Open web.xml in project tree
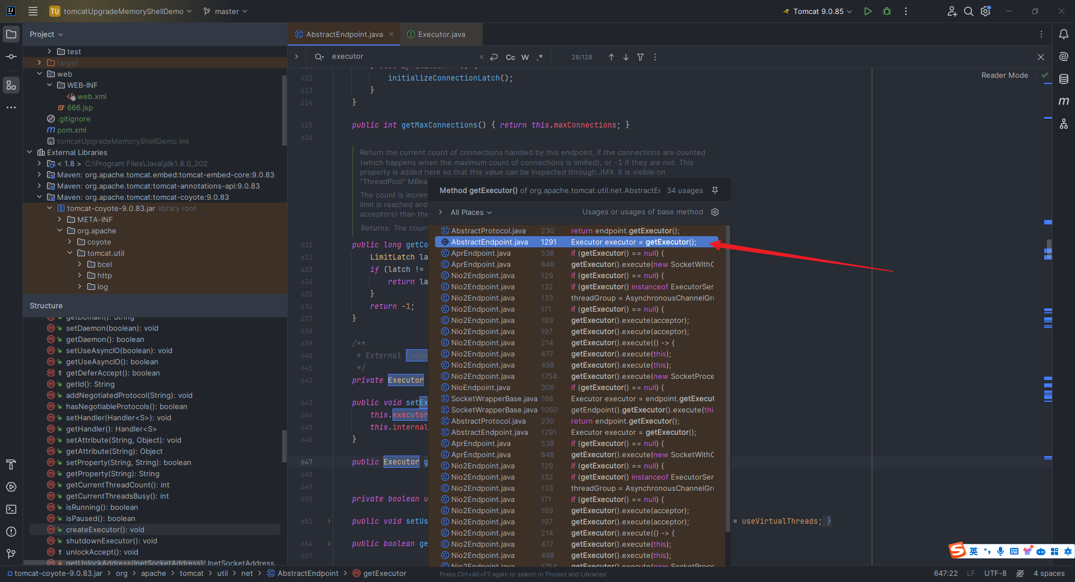The width and height of the screenshot is (1075, 582). coord(91,96)
